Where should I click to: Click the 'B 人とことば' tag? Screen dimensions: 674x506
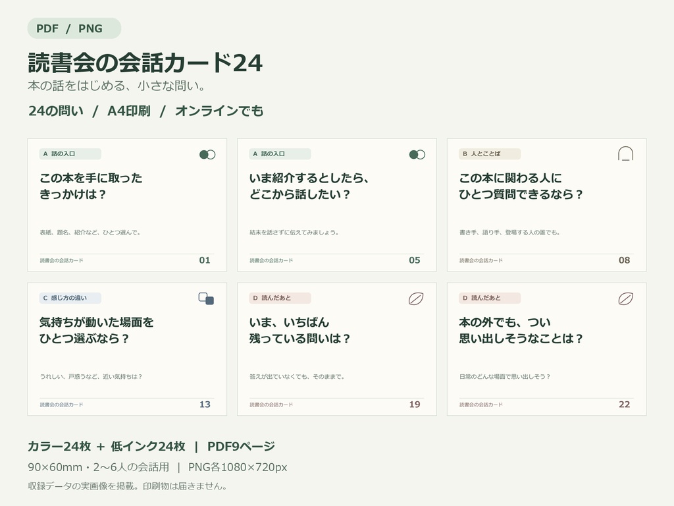(490, 154)
